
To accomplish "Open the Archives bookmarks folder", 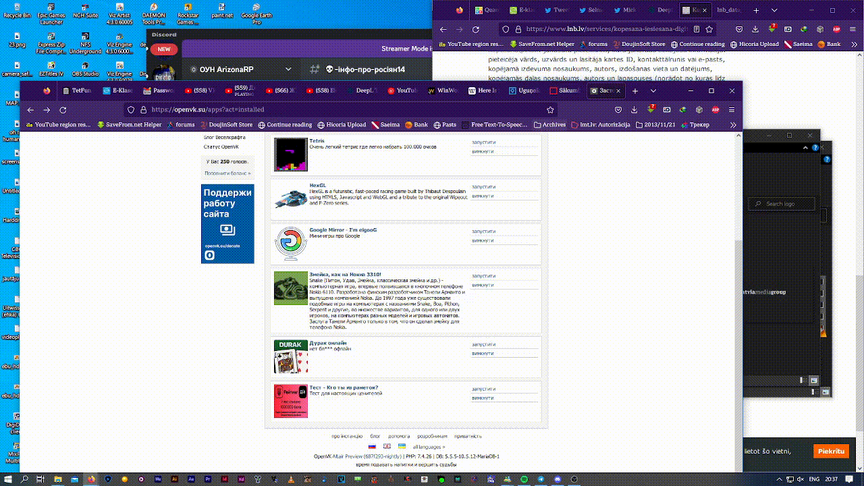I will [x=549, y=125].
